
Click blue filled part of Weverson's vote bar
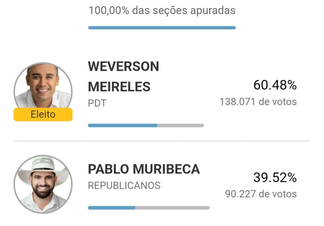tap(122, 125)
